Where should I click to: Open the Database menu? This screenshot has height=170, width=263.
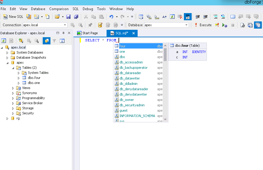click(x=38, y=9)
